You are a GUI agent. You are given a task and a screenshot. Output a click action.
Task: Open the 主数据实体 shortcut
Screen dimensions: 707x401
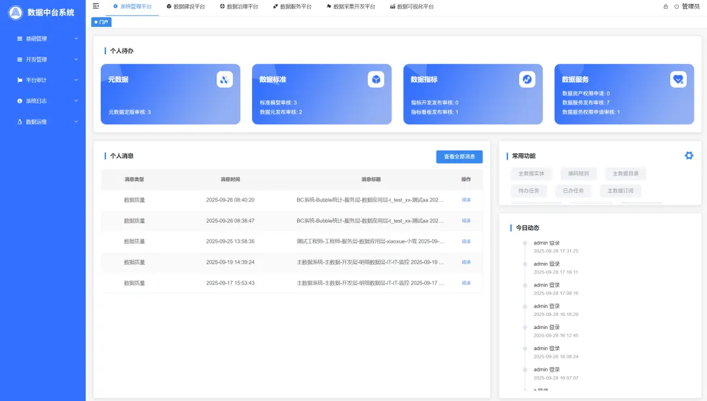(x=531, y=173)
